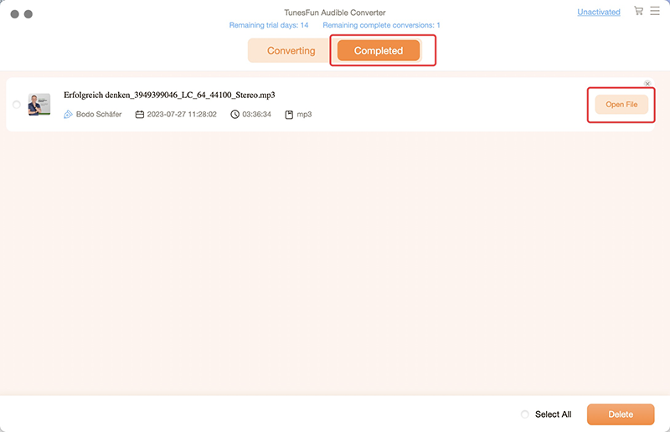Click the format icon beside mp3
The height and width of the screenshot is (432, 670).
(x=289, y=115)
